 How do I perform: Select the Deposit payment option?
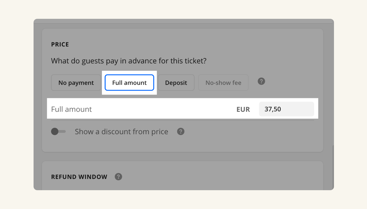176,83
